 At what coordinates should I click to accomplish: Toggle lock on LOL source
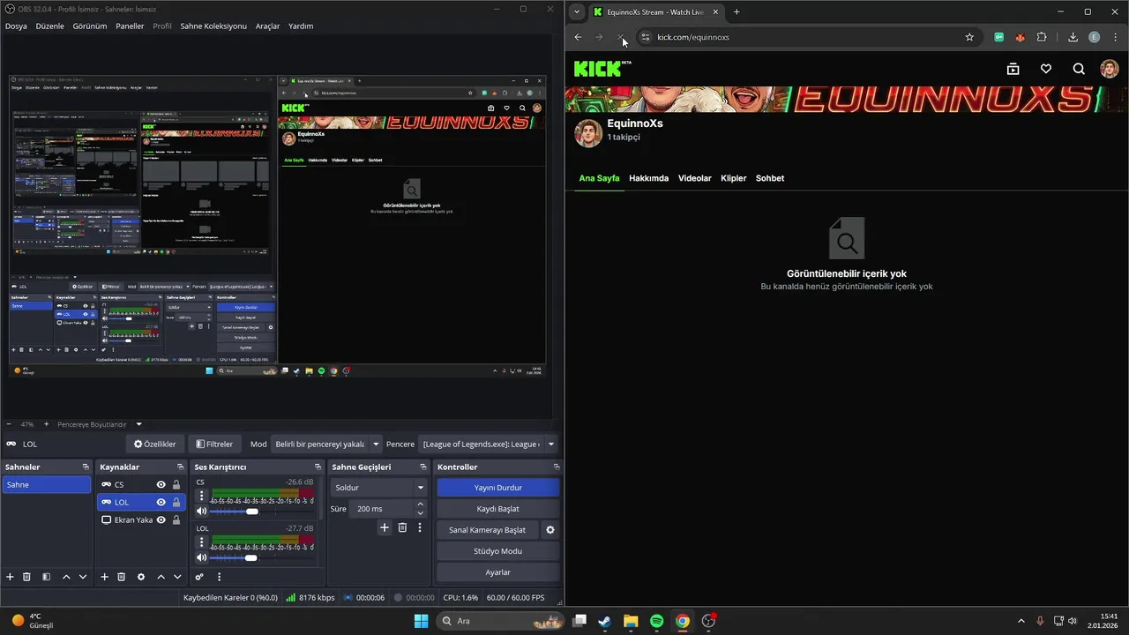coord(176,502)
